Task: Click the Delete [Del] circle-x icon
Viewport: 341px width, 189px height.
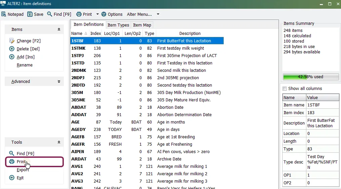Action: coord(12,49)
